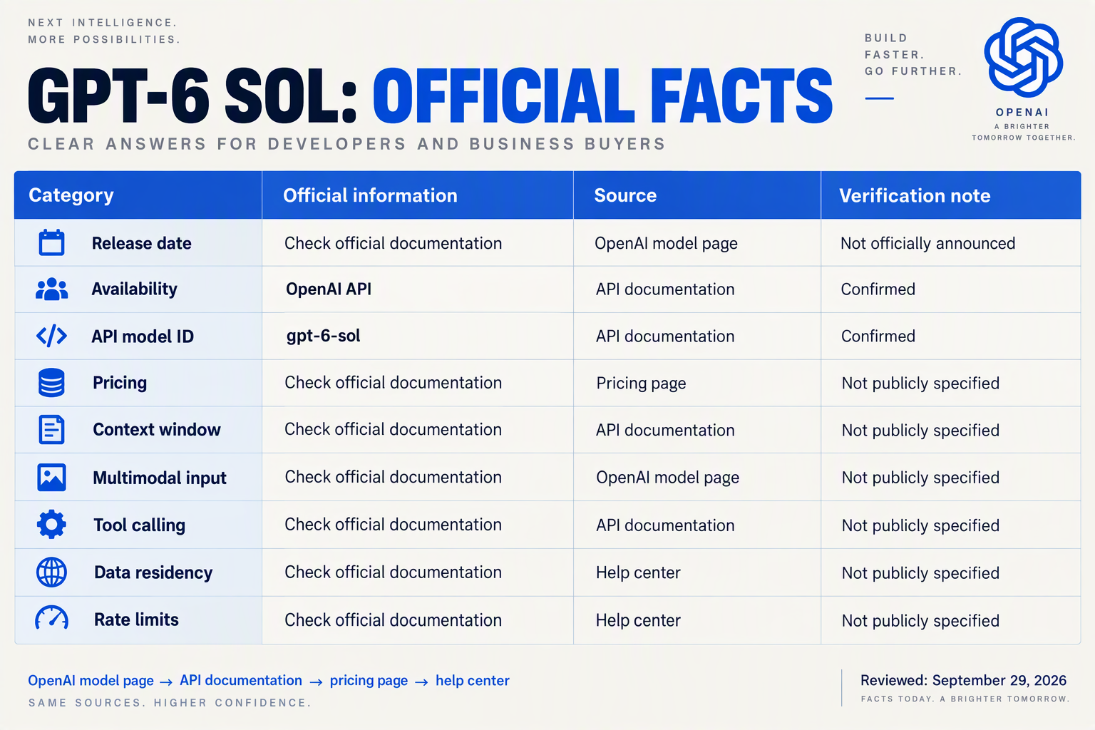
Task: Click the 'GPT-6 SOL:' headline text
Action: pos(192,96)
